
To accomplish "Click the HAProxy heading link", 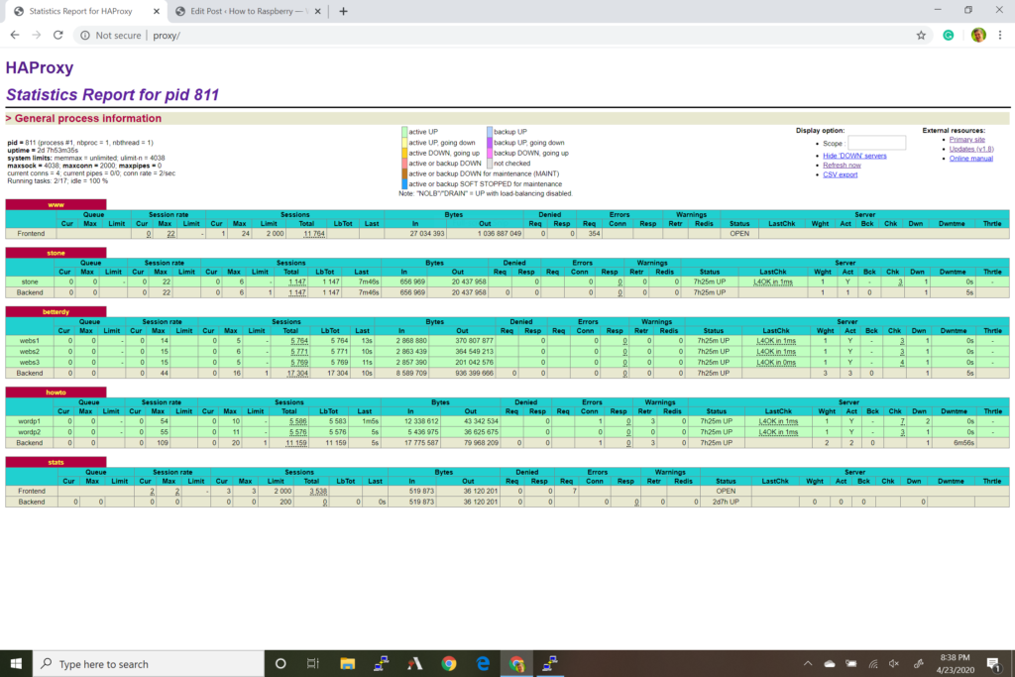I will pos(40,67).
